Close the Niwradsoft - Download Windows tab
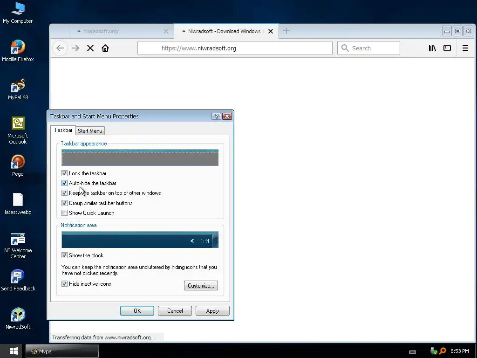 pos(271,31)
